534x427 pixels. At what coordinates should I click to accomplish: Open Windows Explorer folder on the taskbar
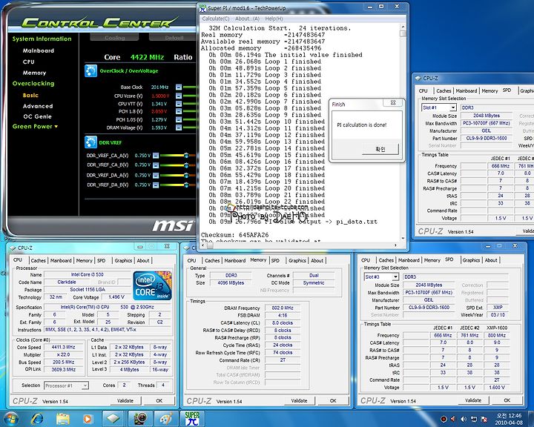63,419
